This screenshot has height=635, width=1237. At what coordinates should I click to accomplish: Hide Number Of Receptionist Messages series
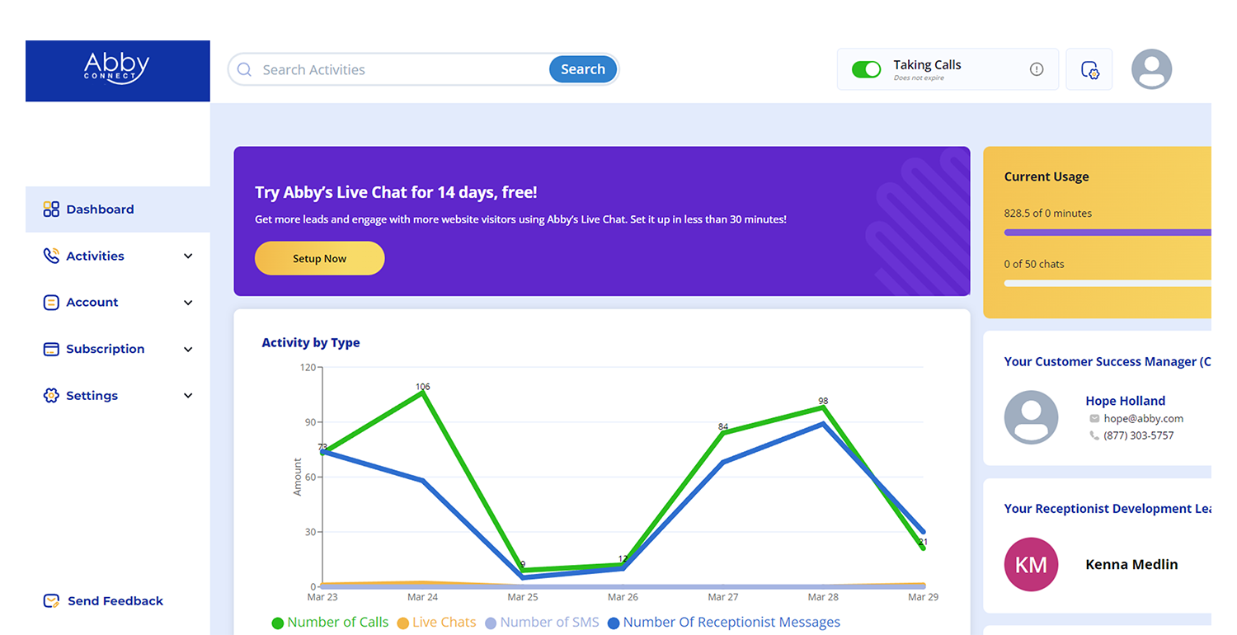click(723, 623)
